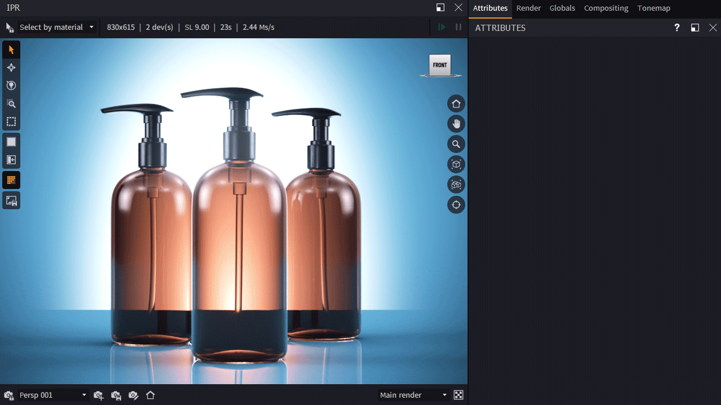
Task: Activate the move gizmo tool
Action: [11, 67]
